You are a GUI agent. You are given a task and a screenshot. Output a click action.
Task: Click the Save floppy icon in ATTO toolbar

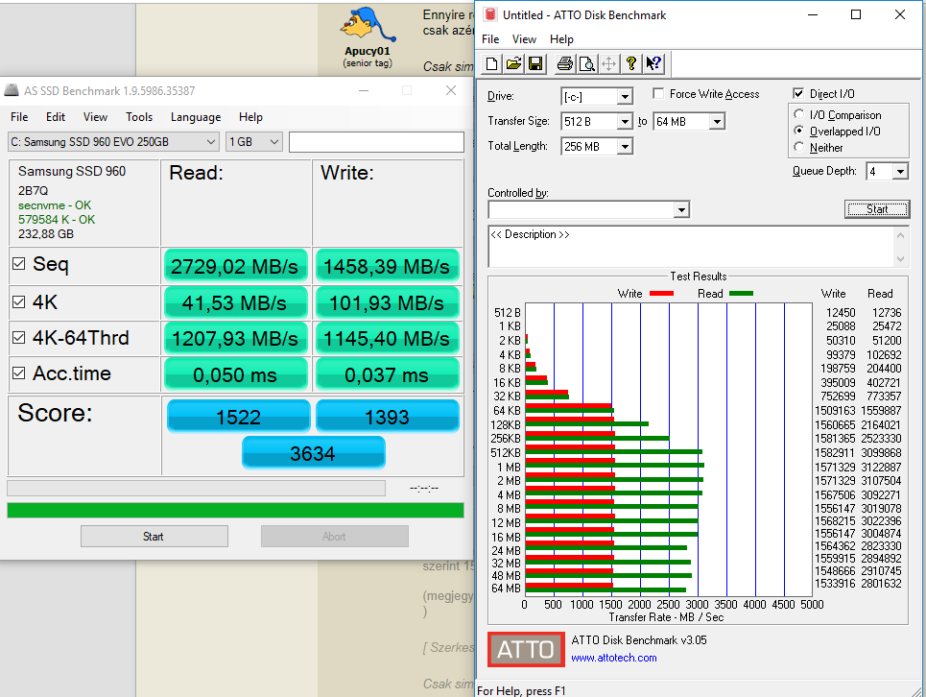pyautogui.click(x=535, y=63)
